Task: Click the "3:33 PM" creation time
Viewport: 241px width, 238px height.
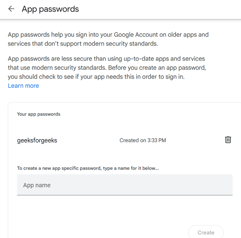Action: [157, 141]
